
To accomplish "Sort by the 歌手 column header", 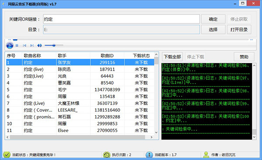I will (73, 55).
